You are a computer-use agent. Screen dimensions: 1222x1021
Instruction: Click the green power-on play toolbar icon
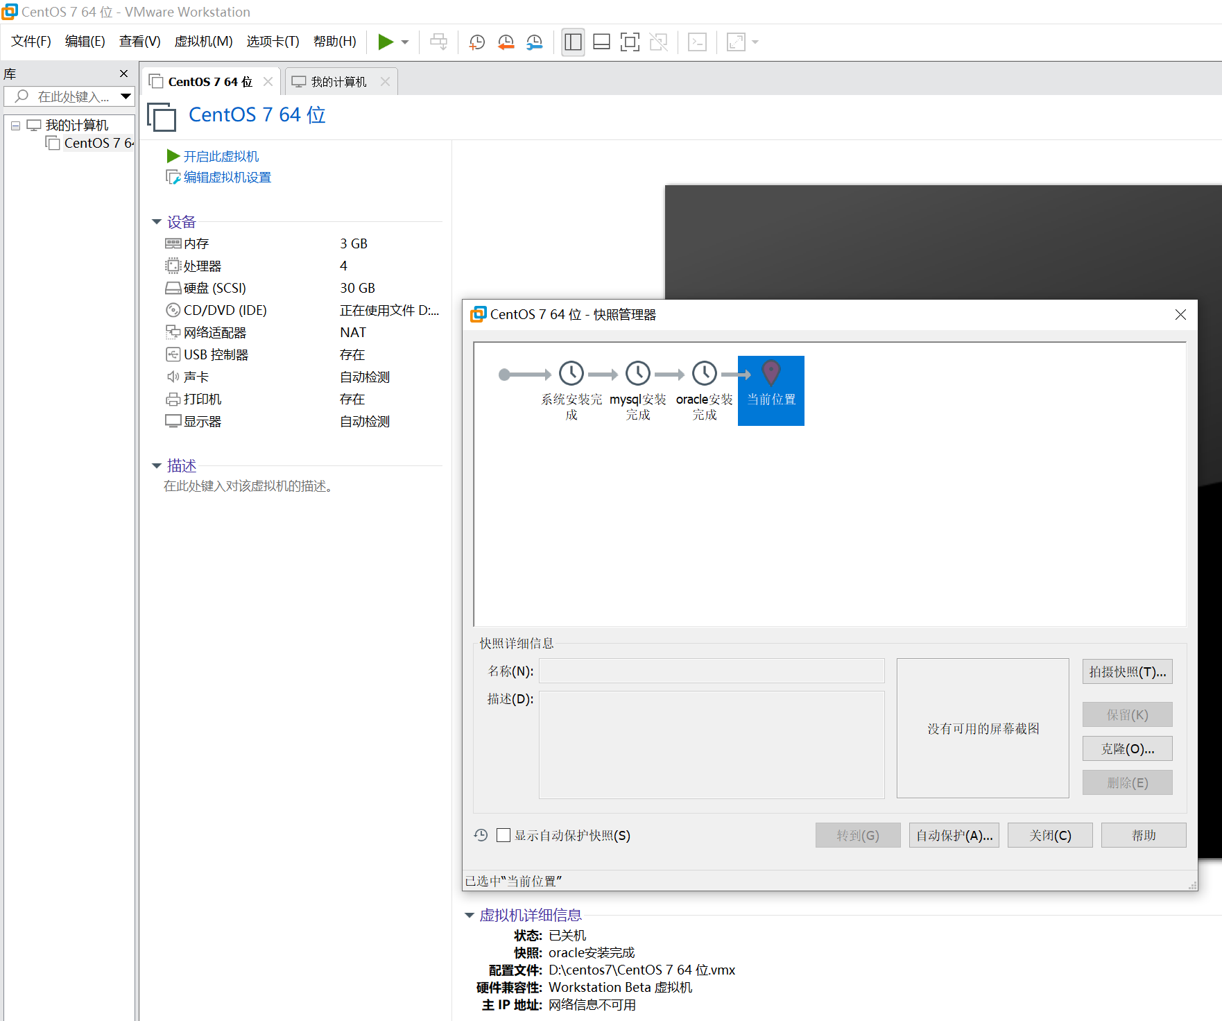coord(386,42)
